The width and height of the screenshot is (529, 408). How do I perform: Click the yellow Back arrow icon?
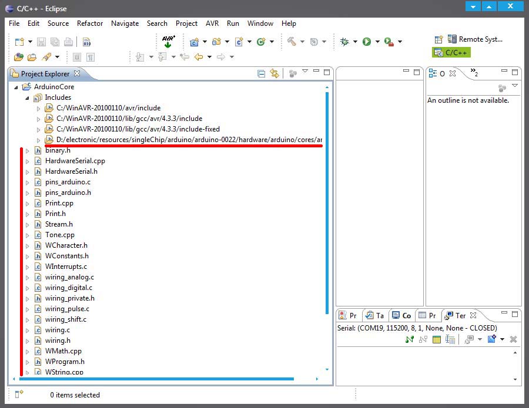pos(199,57)
